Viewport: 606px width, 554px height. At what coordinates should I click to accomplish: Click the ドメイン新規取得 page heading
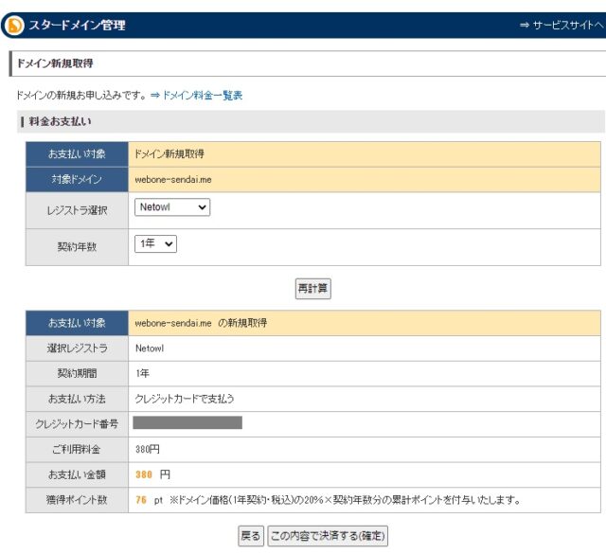tap(55, 63)
